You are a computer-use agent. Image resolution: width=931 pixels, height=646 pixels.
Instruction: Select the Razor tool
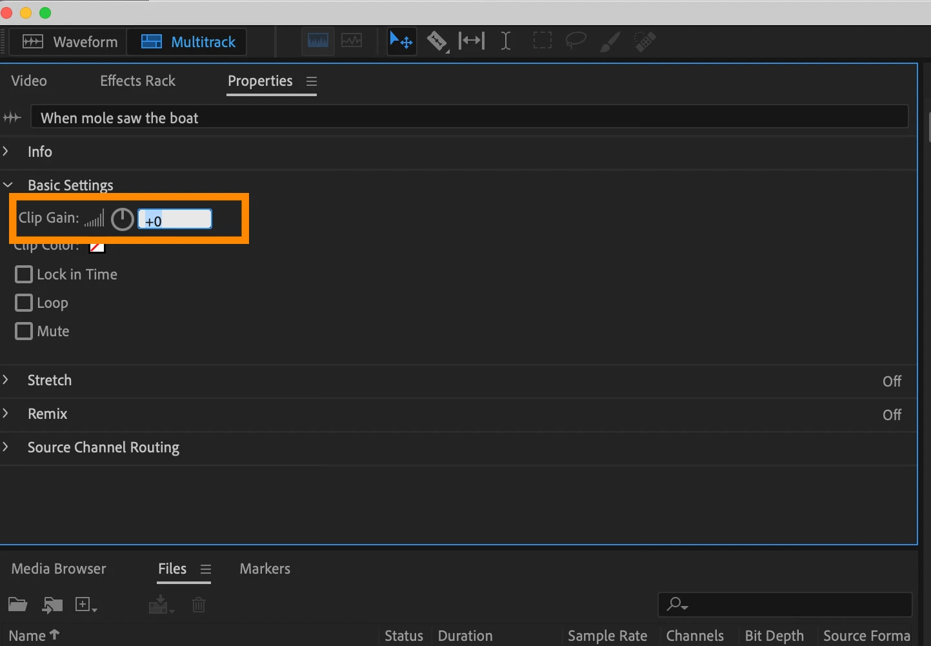click(x=437, y=41)
